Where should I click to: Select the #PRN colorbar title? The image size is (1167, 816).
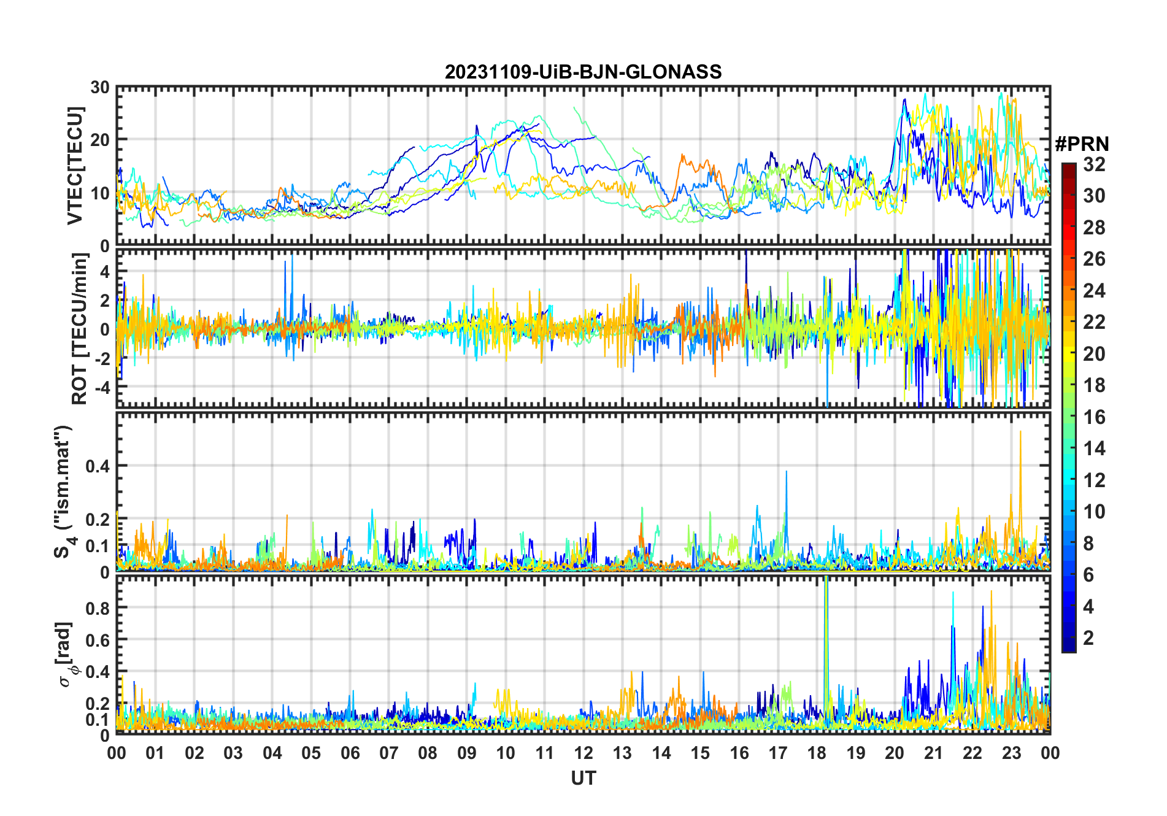1082,144
